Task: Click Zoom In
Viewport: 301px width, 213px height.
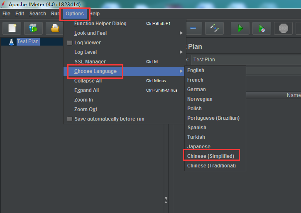Action: point(124,100)
